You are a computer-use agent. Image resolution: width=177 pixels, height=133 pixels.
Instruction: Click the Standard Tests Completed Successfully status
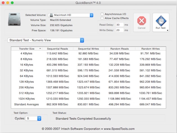click(x=83, y=119)
